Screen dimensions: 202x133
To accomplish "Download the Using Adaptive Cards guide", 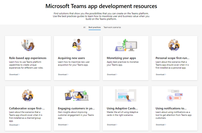I will pyautogui.click(x=112, y=125).
